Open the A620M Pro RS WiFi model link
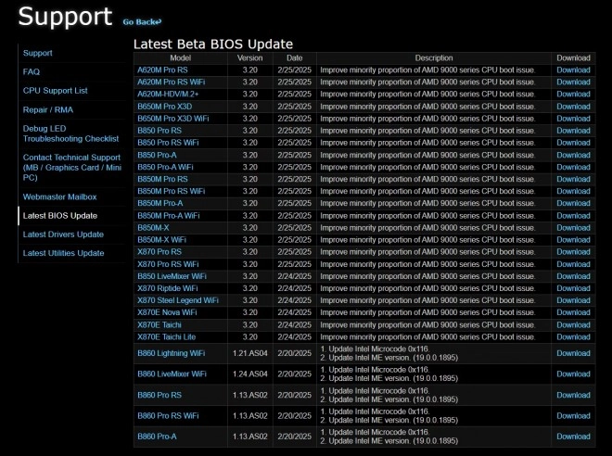 point(171,82)
